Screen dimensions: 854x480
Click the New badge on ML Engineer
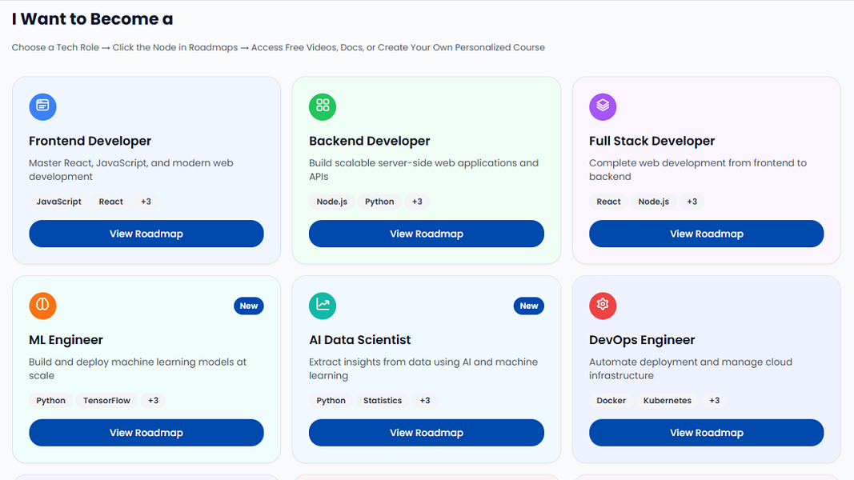tap(249, 306)
